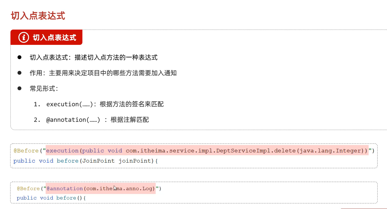Click the large red slide title

click(x=38, y=16)
